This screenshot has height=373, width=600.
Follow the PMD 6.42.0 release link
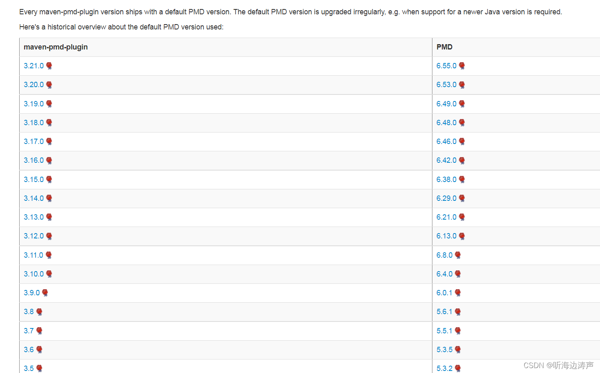(x=446, y=160)
